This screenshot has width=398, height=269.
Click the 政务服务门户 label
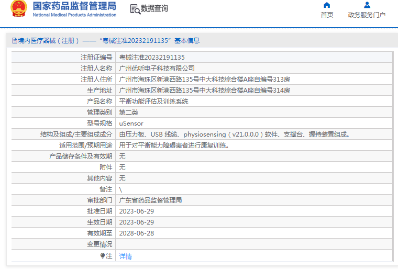click(367, 15)
